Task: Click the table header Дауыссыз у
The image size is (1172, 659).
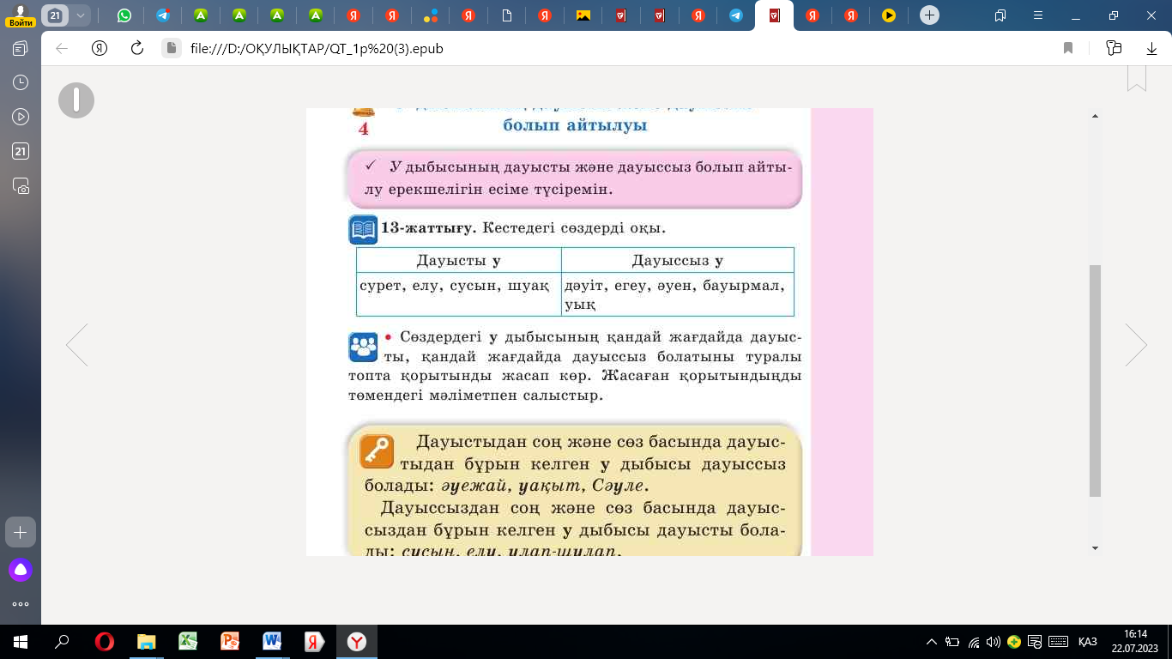Action: (x=678, y=260)
